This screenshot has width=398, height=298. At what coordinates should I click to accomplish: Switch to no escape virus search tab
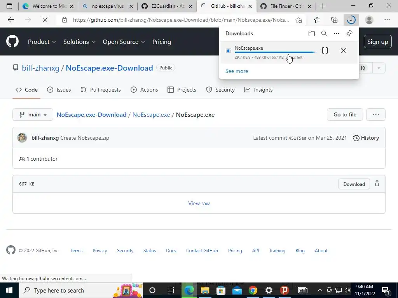click(x=107, y=6)
